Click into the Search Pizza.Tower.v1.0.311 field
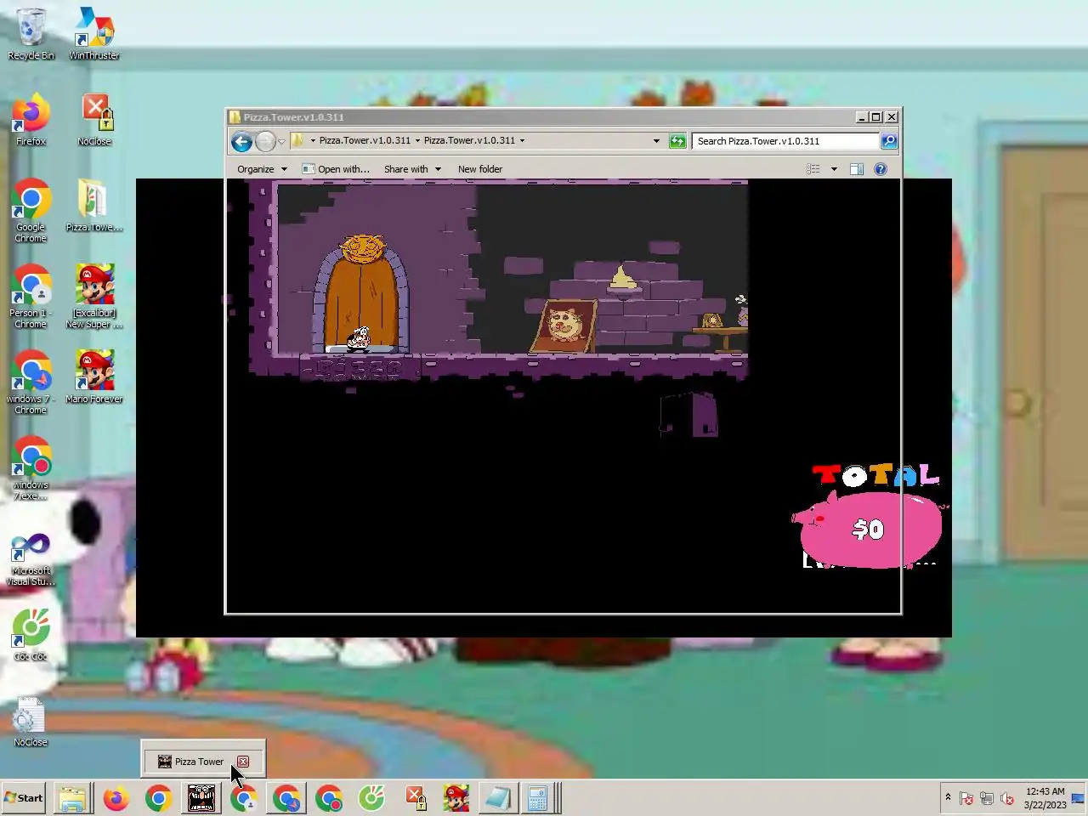This screenshot has width=1088, height=816. coord(786,141)
